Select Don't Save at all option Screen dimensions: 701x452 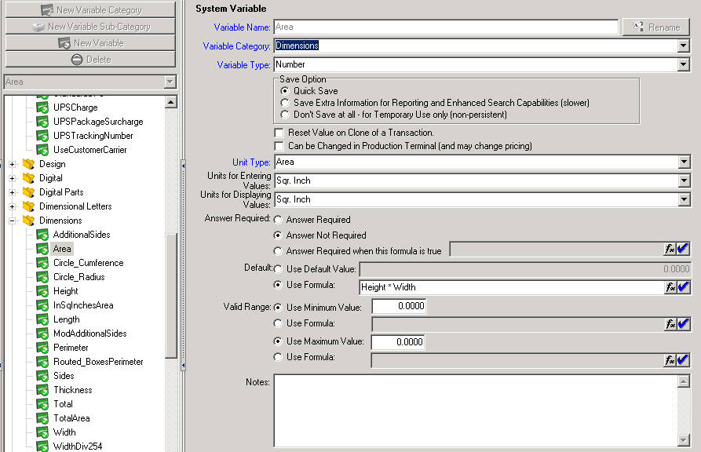[x=285, y=115]
